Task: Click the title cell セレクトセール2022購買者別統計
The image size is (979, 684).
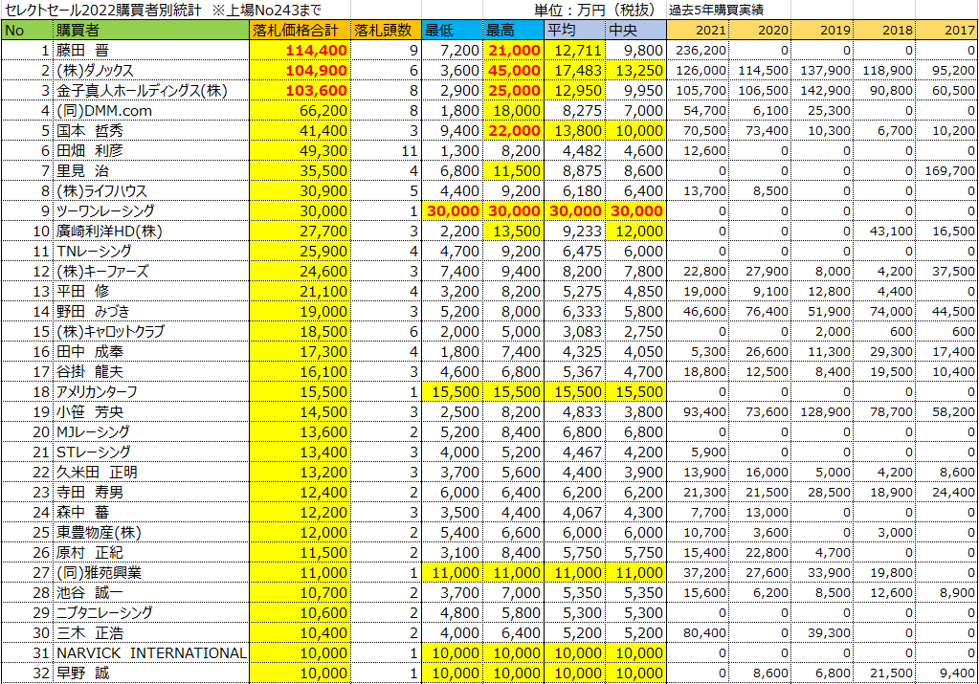Action: click(x=103, y=10)
